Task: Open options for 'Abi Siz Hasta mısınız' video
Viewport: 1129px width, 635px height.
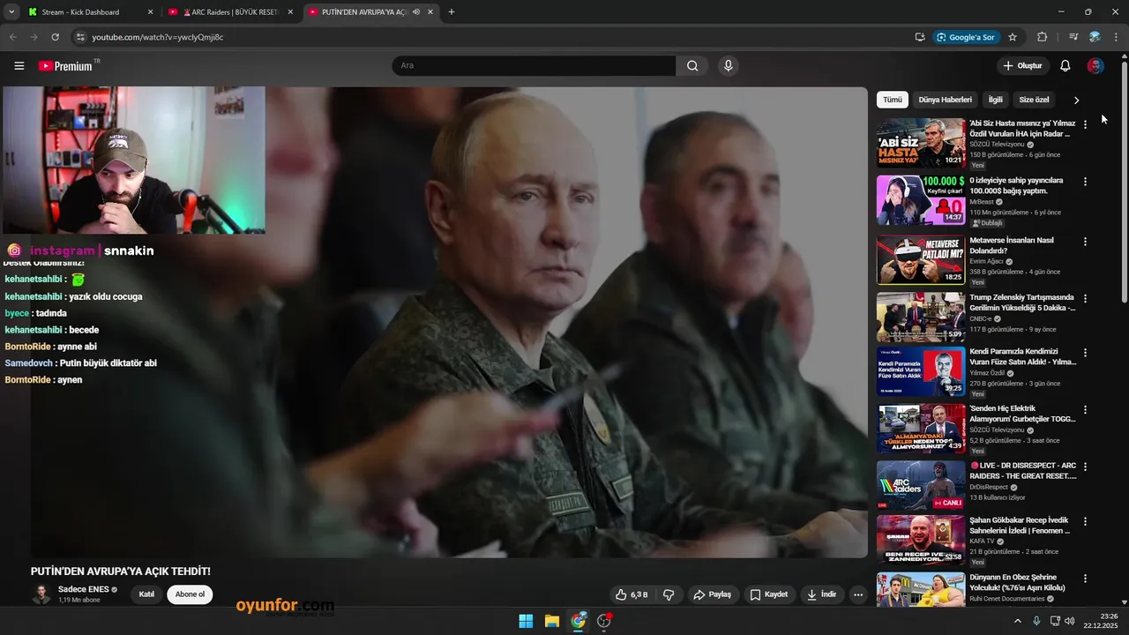Action: pyautogui.click(x=1085, y=124)
